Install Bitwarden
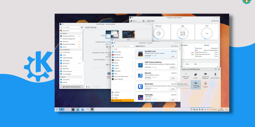Image resolution: width=255 pixels, height=127 pixels. pyautogui.click(x=173, y=89)
